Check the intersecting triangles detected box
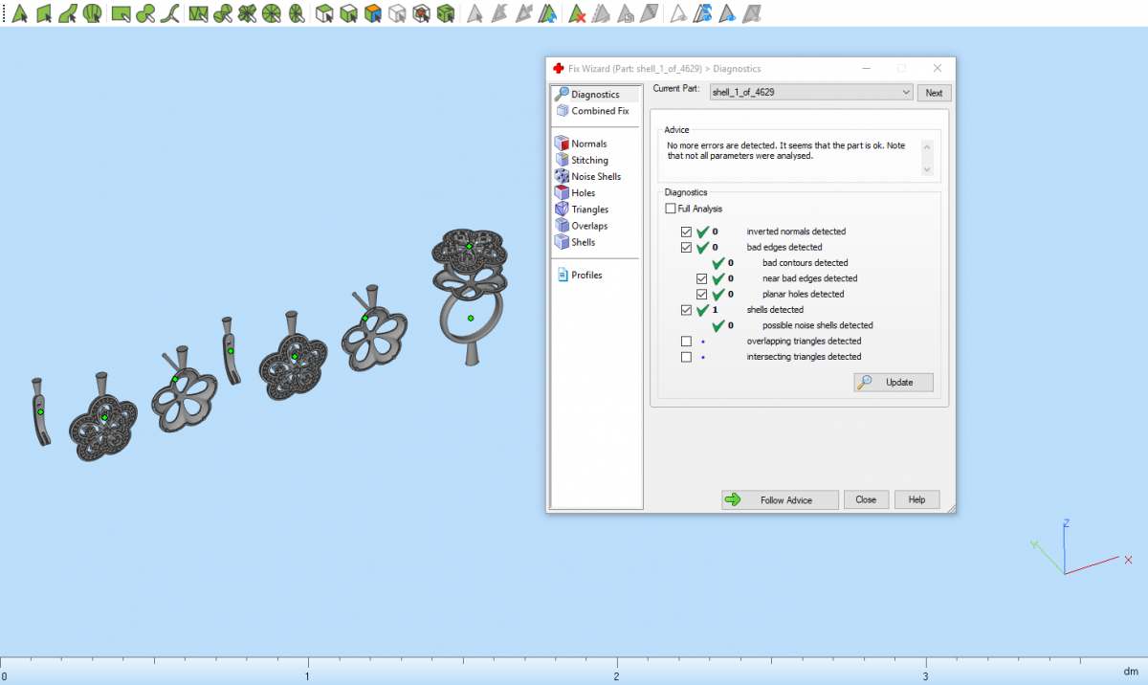The image size is (1148, 685). pos(686,357)
